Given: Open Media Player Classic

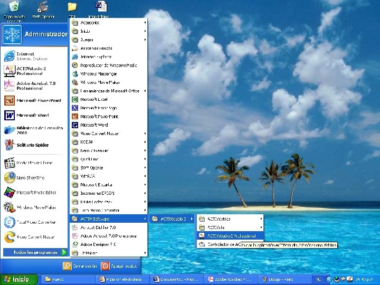Looking at the screenshot, I should pos(34,163).
